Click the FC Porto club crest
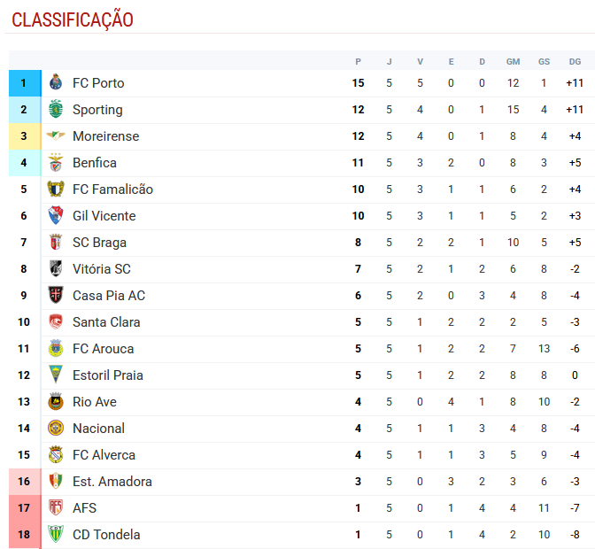The width and height of the screenshot is (595, 549). point(56,83)
